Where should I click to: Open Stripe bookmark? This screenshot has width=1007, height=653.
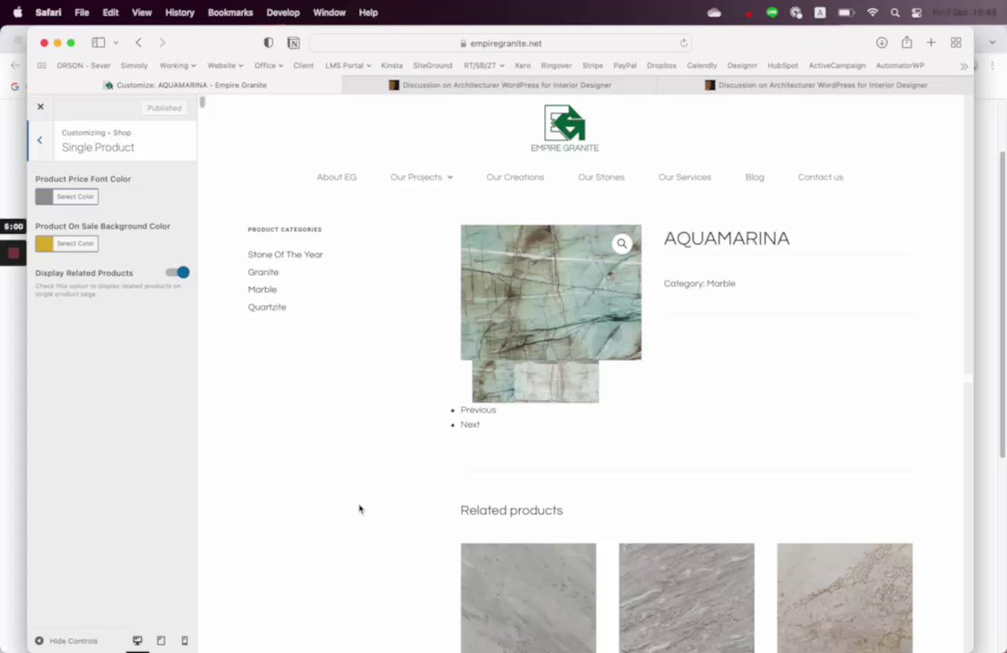click(592, 65)
